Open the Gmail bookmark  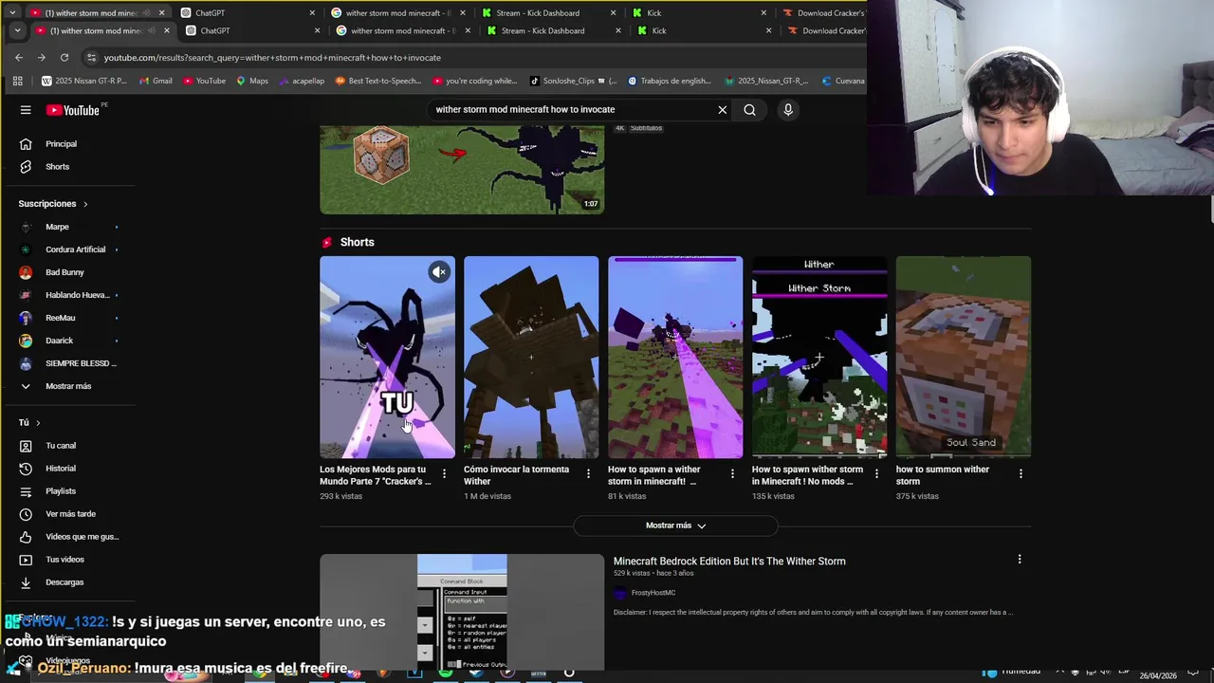coord(156,81)
